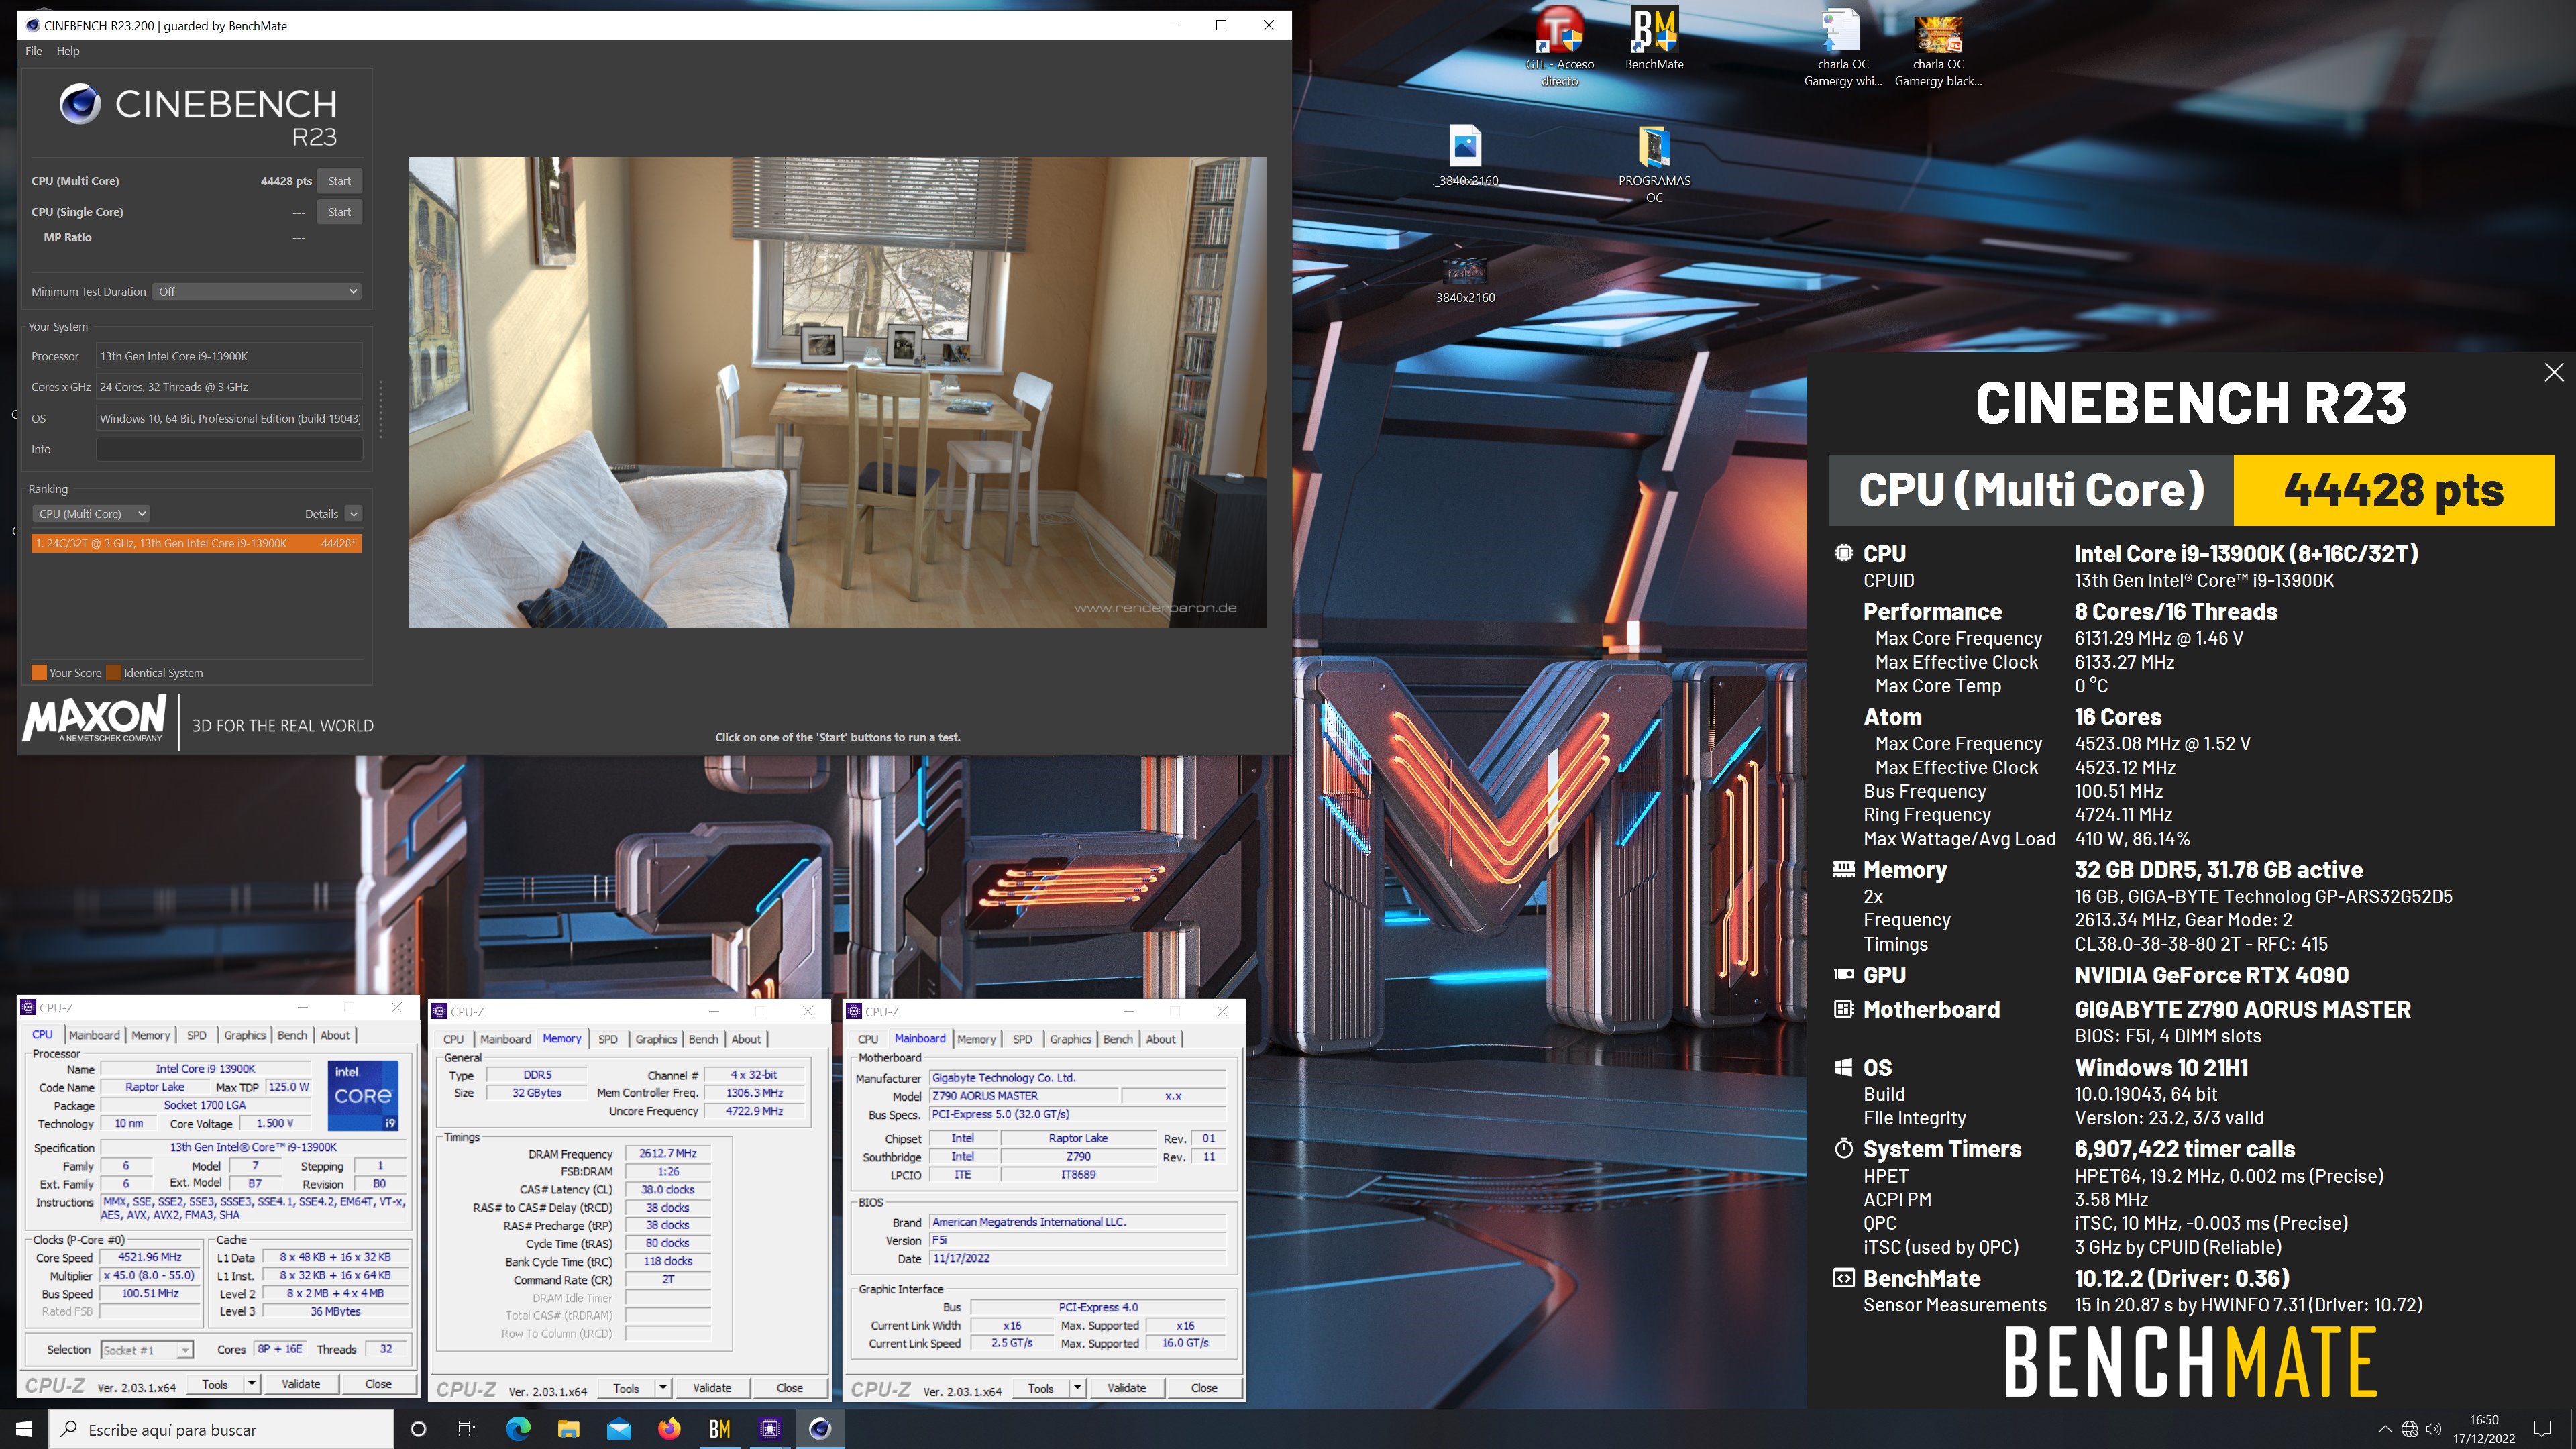
Task: Open Task View from the taskbar
Action: tap(466, 1429)
